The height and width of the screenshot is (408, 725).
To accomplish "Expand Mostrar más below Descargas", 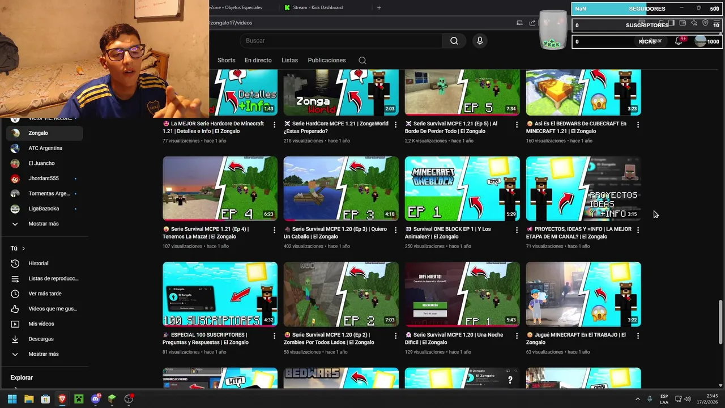I will [x=44, y=354].
